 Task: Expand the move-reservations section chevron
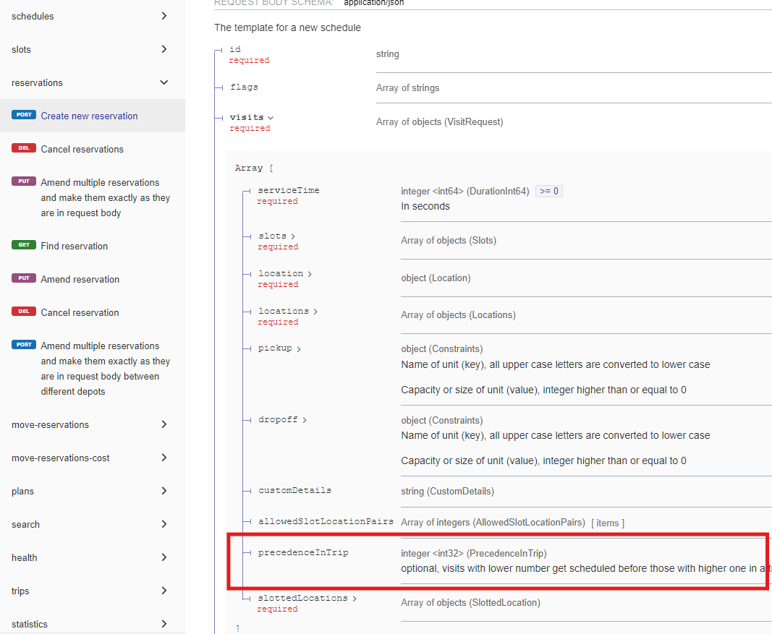pos(164,424)
